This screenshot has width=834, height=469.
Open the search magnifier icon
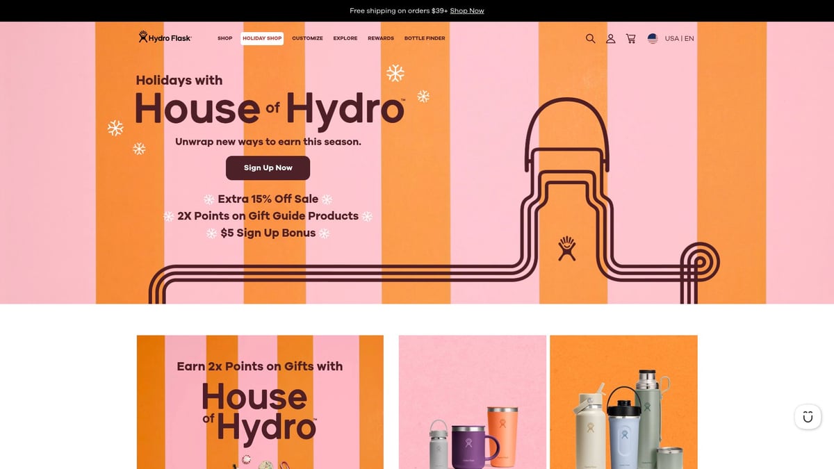pos(590,39)
